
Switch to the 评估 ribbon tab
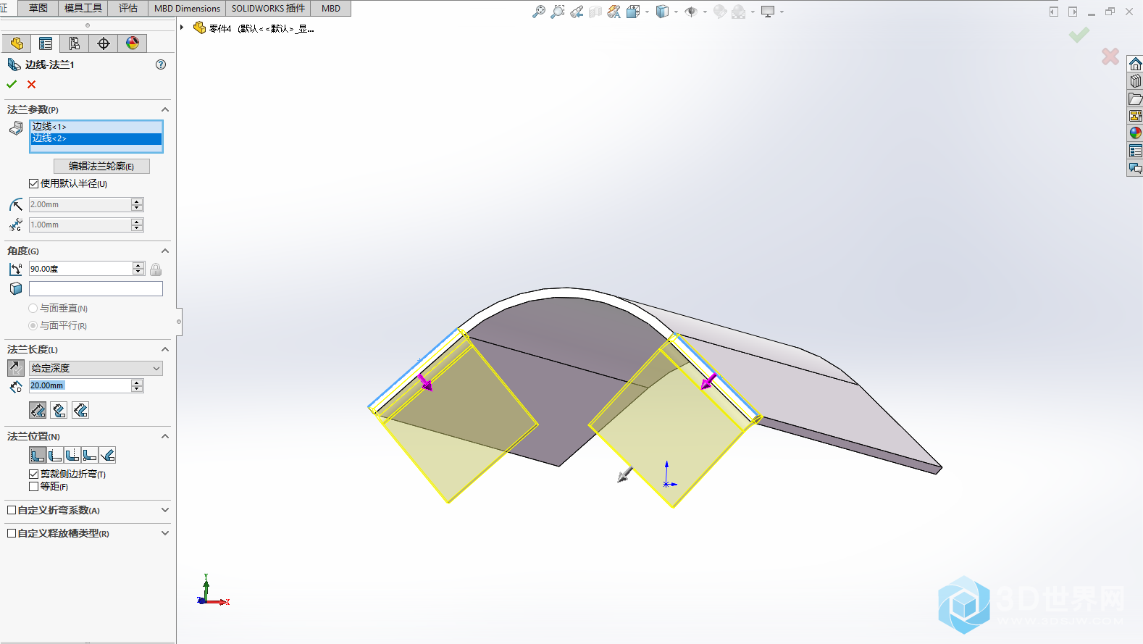pos(128,8)
